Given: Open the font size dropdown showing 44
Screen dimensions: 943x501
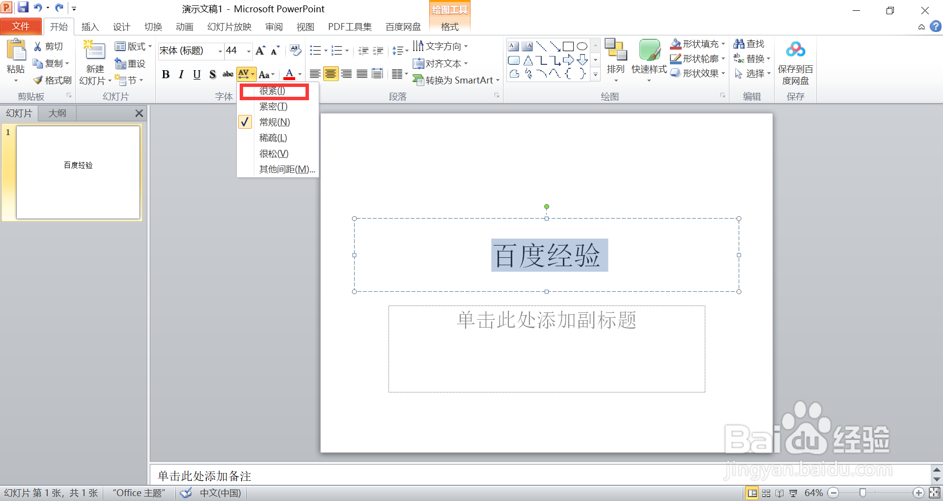Looking at the screenshot, I should pos(247,51).
